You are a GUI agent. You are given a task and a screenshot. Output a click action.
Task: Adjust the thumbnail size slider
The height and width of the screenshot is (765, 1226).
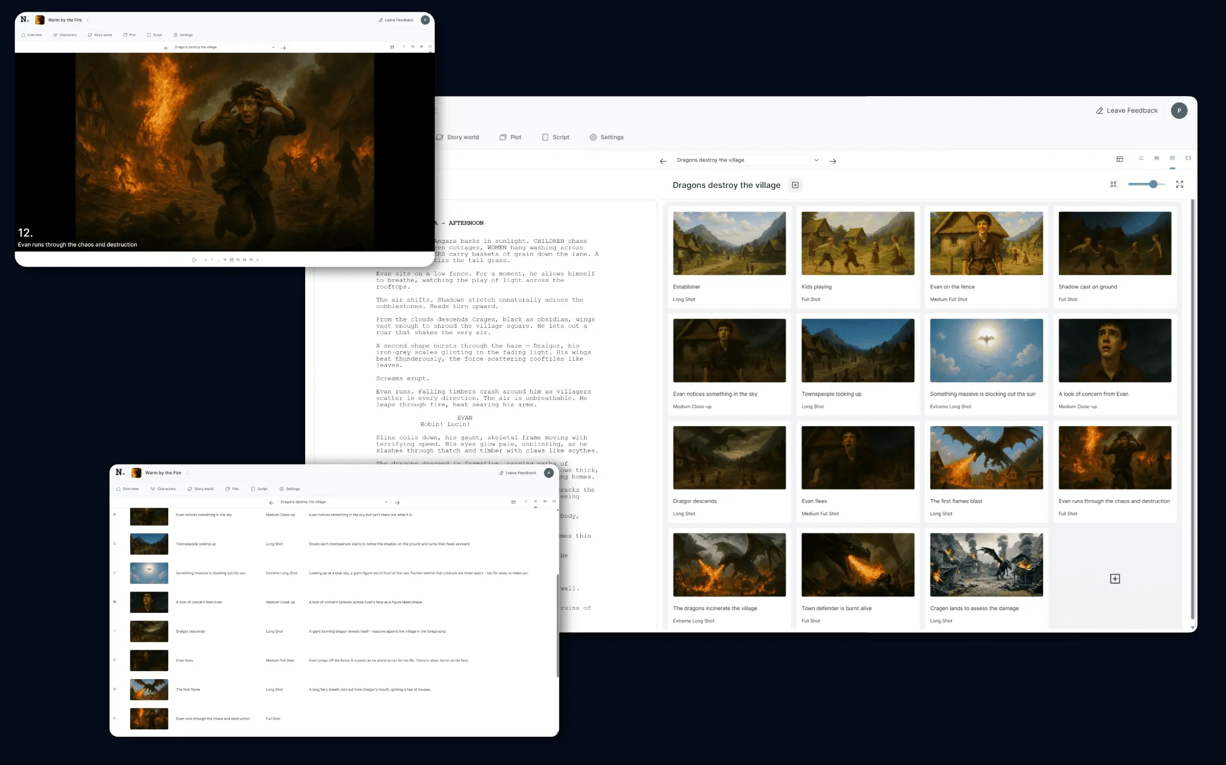pyautogui.click(x=1153, y=184)
